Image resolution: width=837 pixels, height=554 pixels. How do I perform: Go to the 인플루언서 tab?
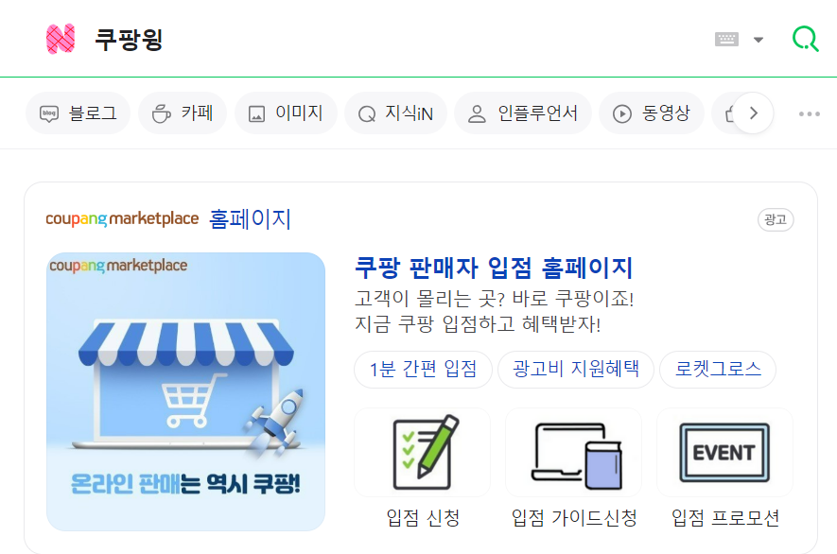[523, 113]
